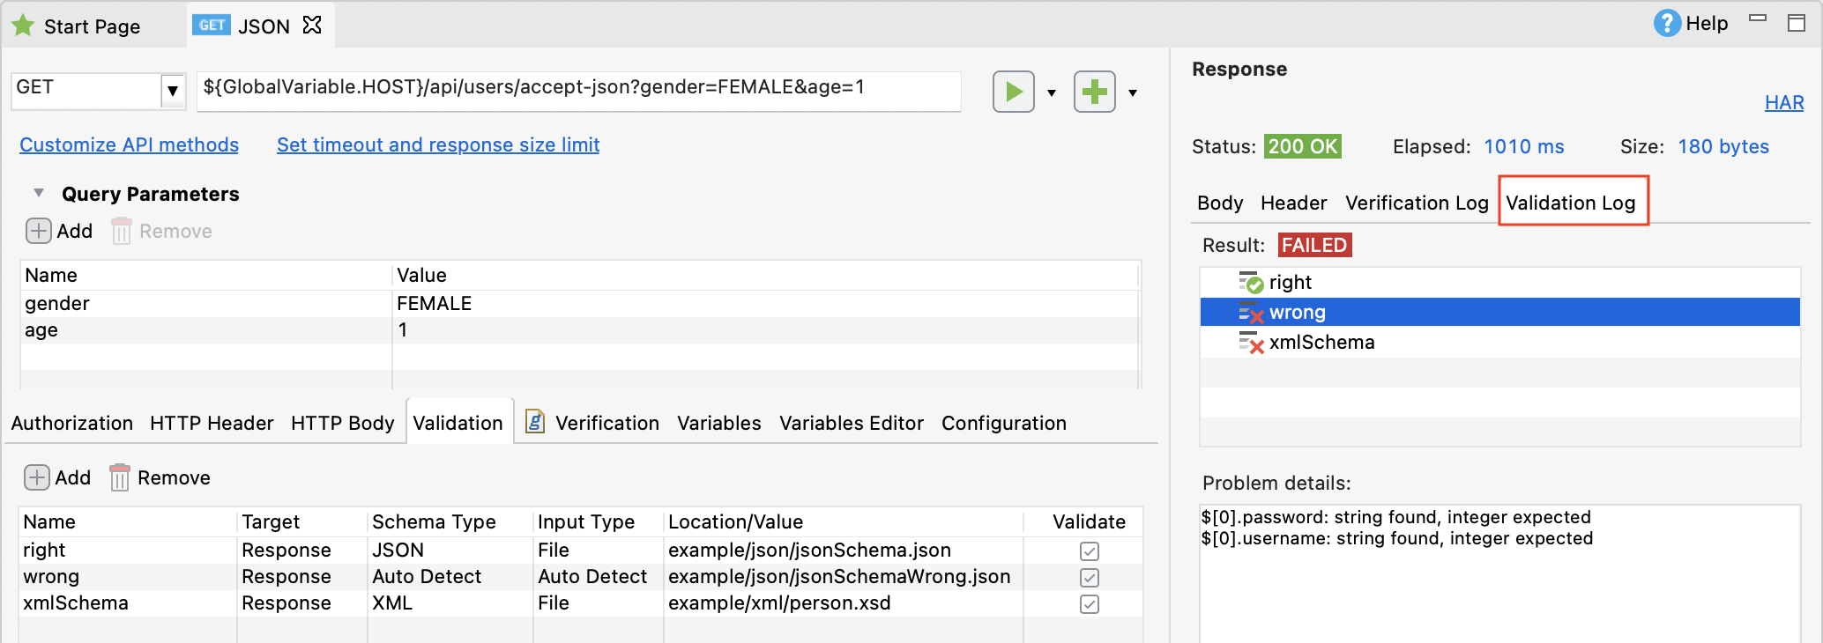Toggle Validate checkbox for wrong schema
1823x643 pixels.
(1090, 578)
